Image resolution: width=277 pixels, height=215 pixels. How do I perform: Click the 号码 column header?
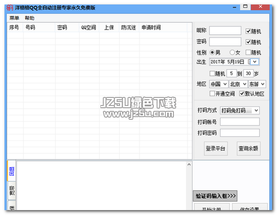click(x=39, y=28)
